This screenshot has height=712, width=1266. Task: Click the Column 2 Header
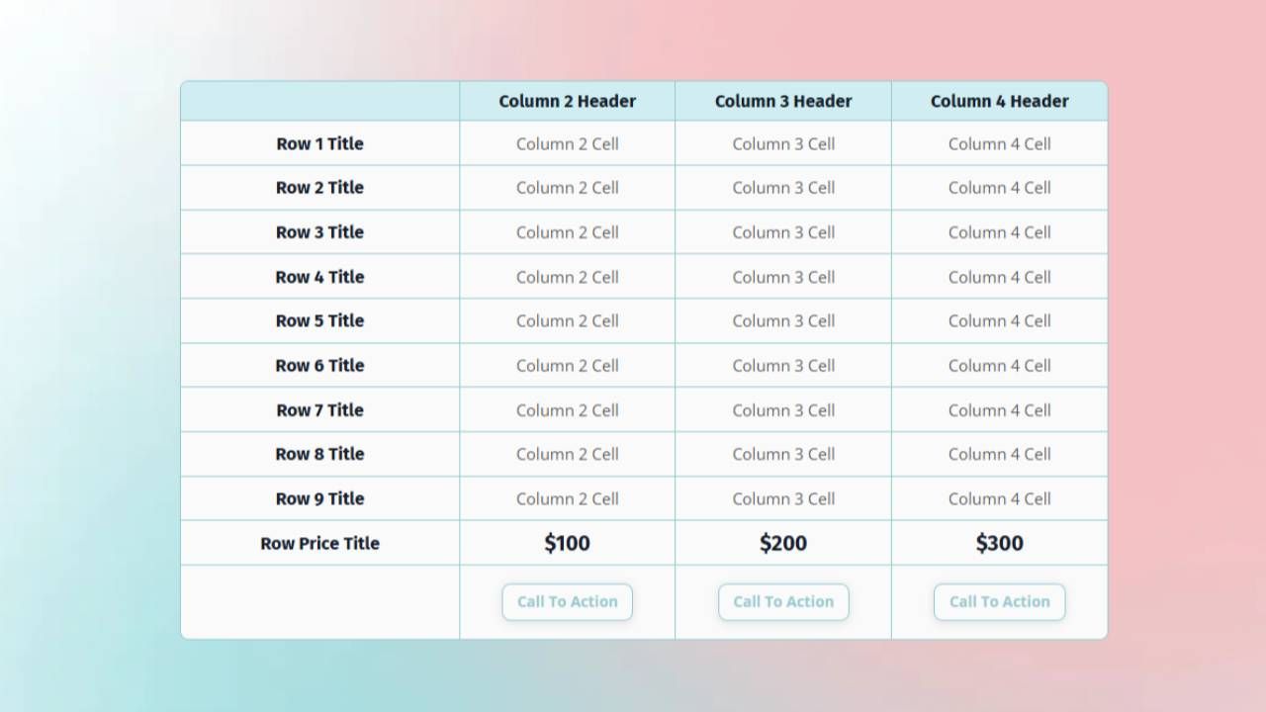567,101
